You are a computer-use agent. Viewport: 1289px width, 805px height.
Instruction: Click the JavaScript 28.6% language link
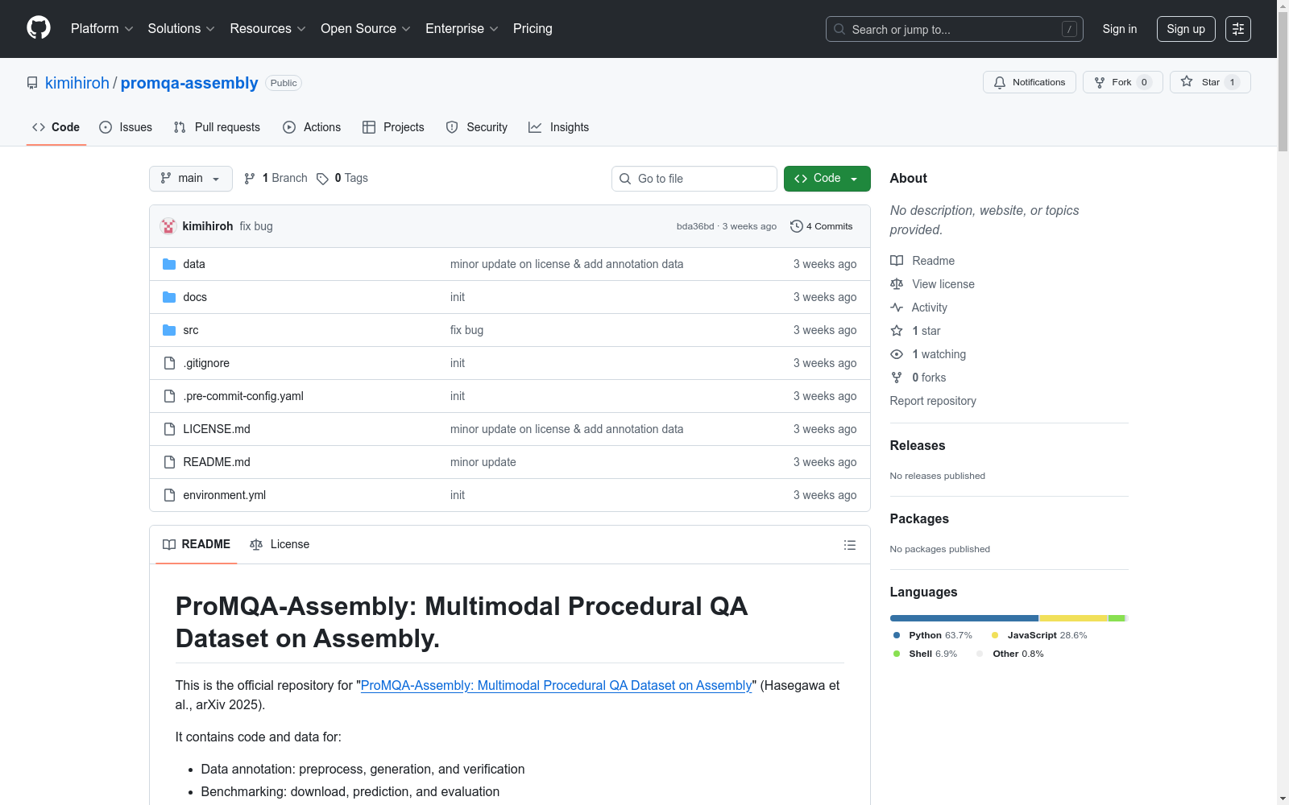click(1039, 635)
